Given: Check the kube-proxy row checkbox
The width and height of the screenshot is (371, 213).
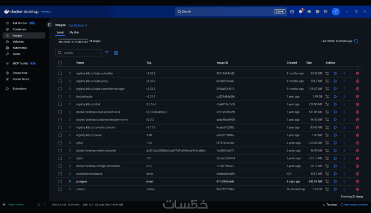Looking at the screenshot, I should click(60, 81).
